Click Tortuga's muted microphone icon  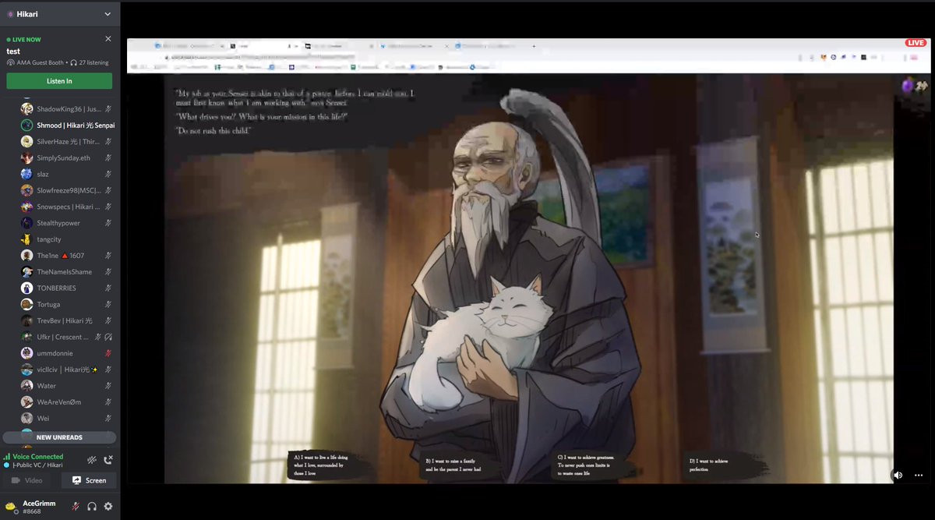click(x=109, y=304)
